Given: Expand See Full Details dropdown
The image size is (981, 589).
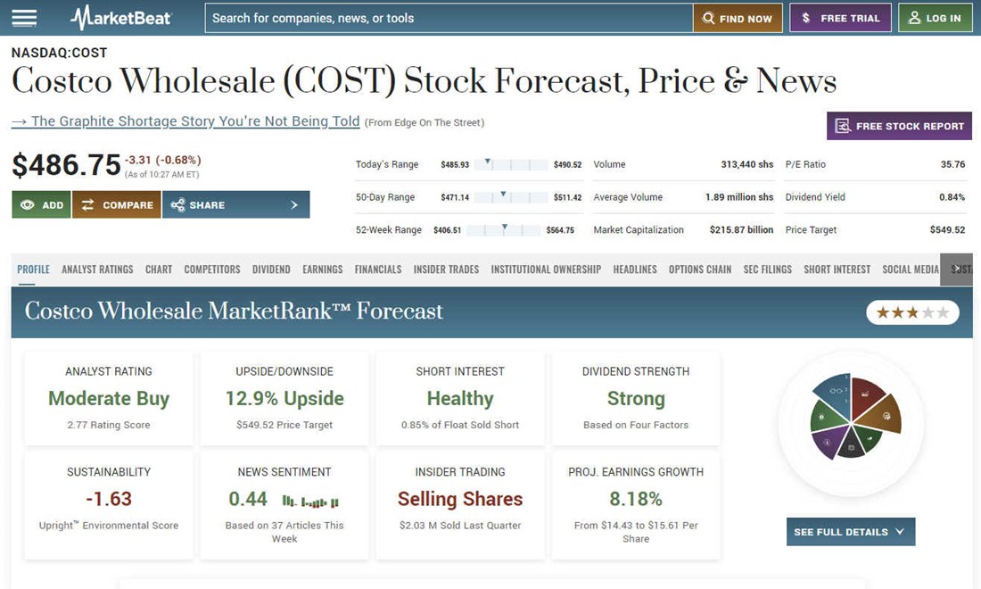Looking at the screenshot, I should pyautogui.click(x=850, y=532).
